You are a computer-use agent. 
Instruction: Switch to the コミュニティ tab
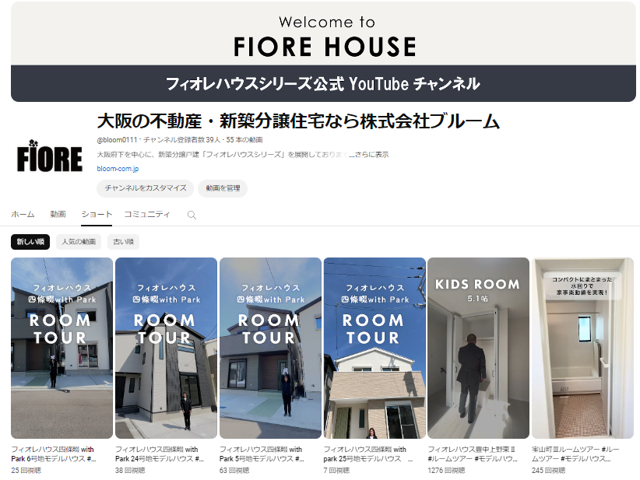(x=147, y=214)
